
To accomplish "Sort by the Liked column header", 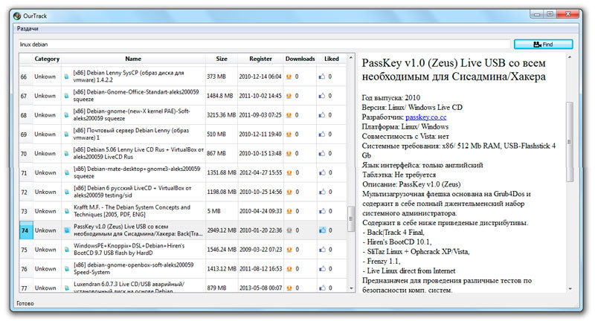I will point(332,59).
